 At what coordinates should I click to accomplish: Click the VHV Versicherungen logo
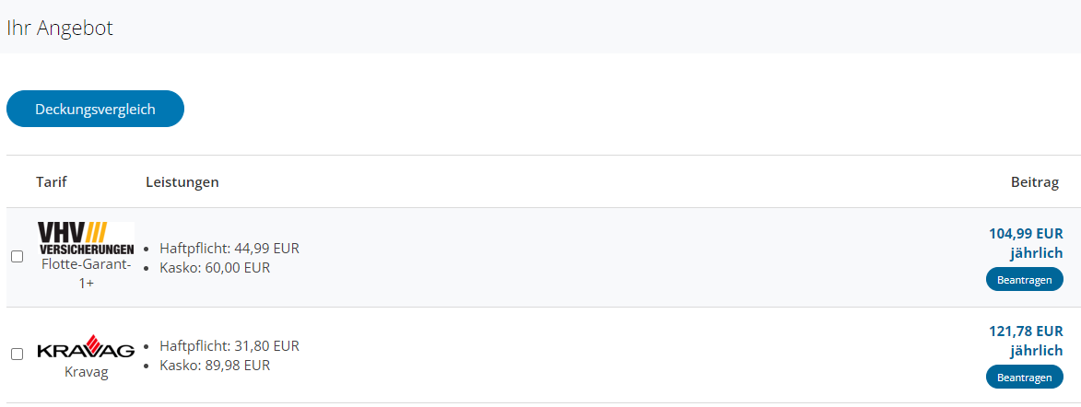coord(86,238)
